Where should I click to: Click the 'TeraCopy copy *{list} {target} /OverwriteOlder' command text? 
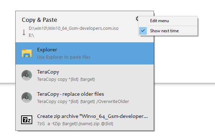pyautogui.click(x=83, y=101)
